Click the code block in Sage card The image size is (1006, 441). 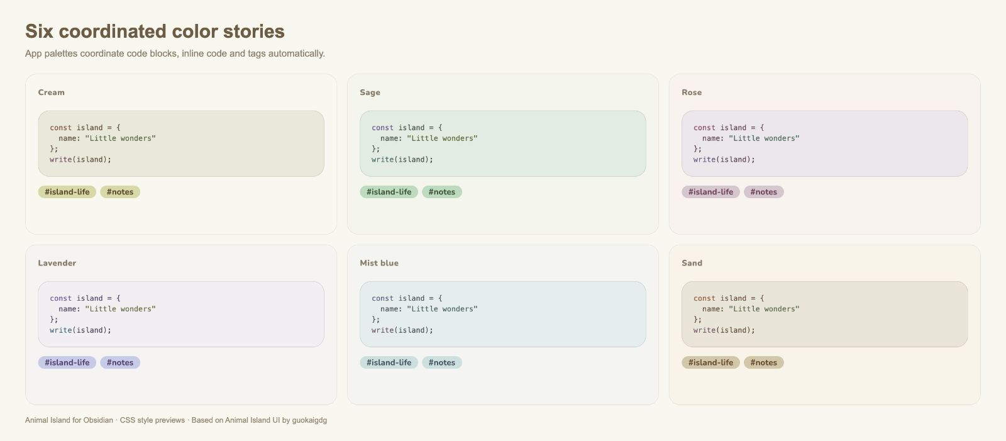503,143
